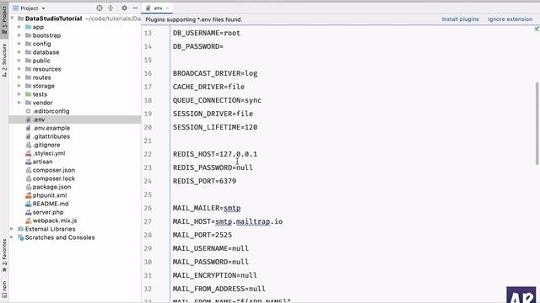Select the .editorconfig file
Image resolution: width=540 pixels, height=303 pixels.
[51, 111]
